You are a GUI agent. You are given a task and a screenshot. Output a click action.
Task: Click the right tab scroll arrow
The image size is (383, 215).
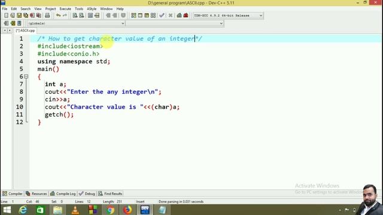pyautogui.click(x=10, y=30)
